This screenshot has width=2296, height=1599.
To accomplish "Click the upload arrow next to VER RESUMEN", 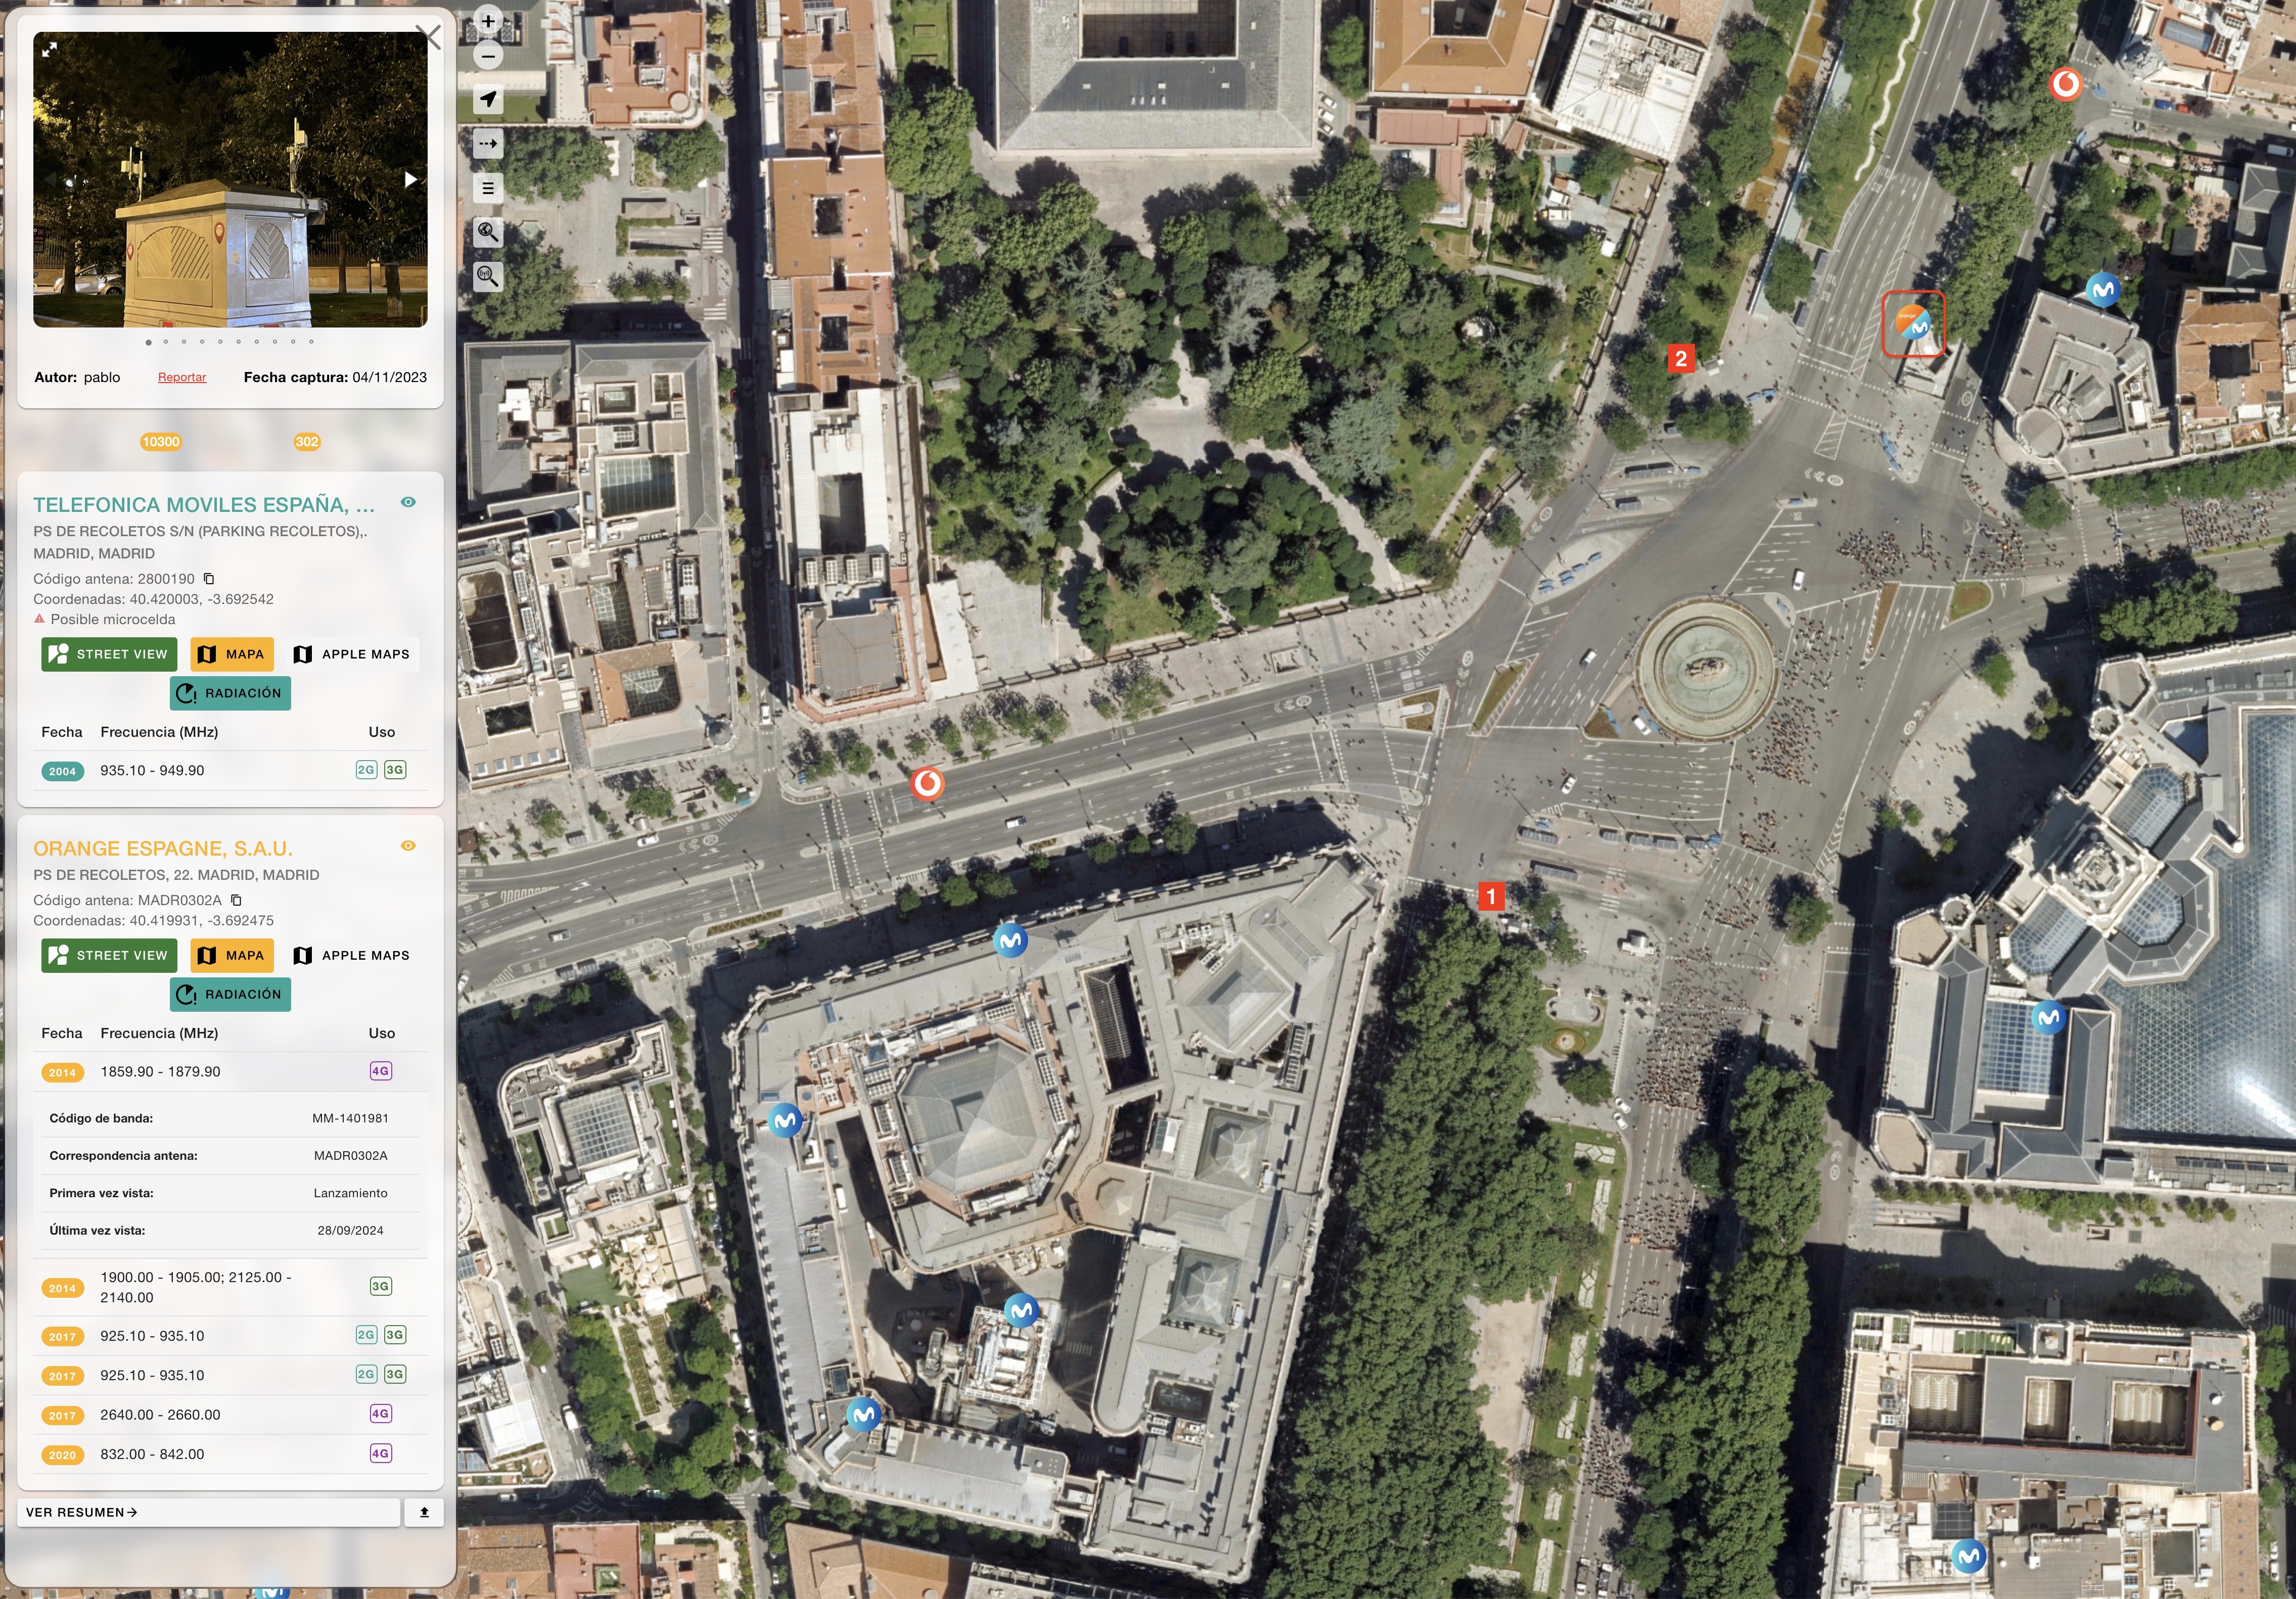I will pyautogui.click(x=424, y=1512).
